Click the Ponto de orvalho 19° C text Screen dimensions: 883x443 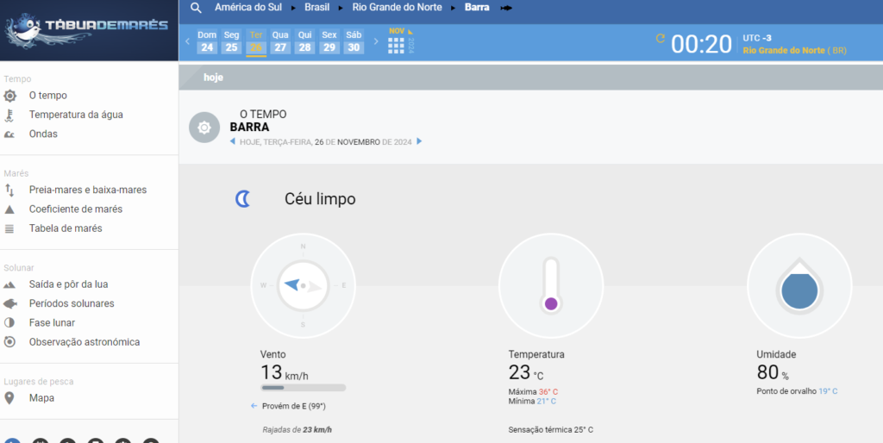pos(797,391)
